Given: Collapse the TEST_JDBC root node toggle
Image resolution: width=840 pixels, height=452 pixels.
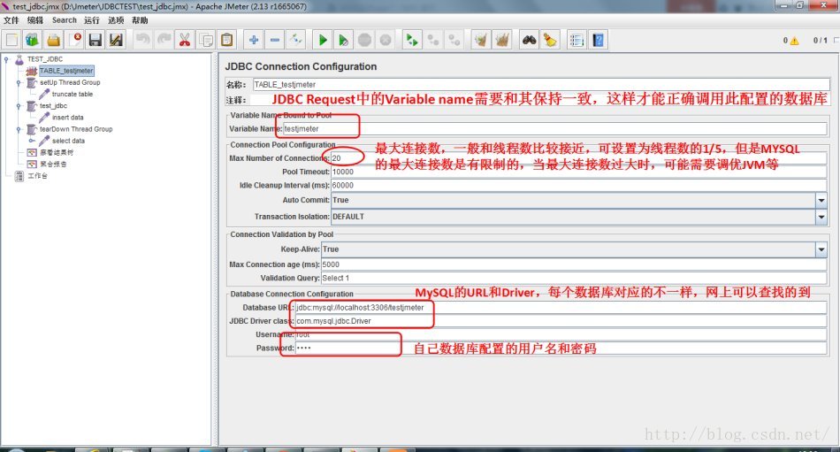Looking at the screenshot, I should coord(6,59).
